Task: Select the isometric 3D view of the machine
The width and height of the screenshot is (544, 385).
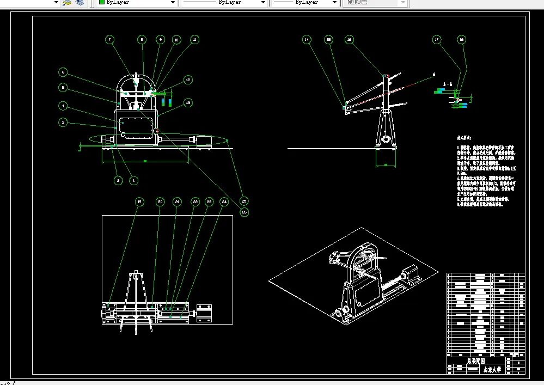Action: click(353, 277)
